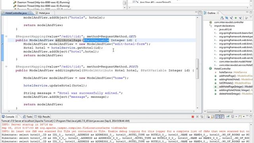This screenshot has height=143, width=254.
Task: Clear the Console output
Action: pos(208,116)
